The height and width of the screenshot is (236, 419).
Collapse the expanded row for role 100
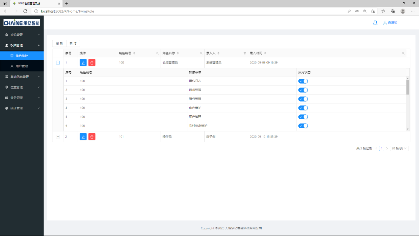point(58,62)
